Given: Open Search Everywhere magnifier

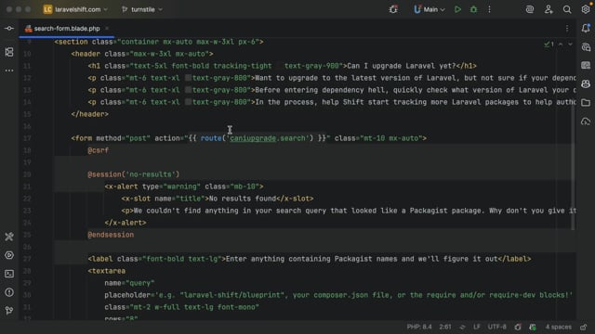Looking at the screenshot, I should coord(567,9).
